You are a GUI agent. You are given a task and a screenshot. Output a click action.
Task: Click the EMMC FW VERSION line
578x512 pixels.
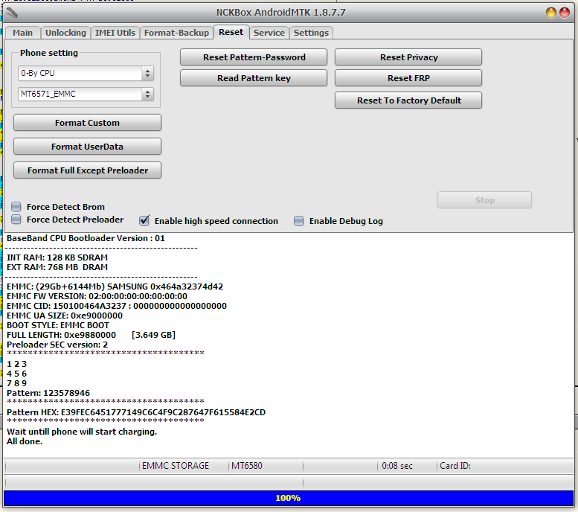97,296
